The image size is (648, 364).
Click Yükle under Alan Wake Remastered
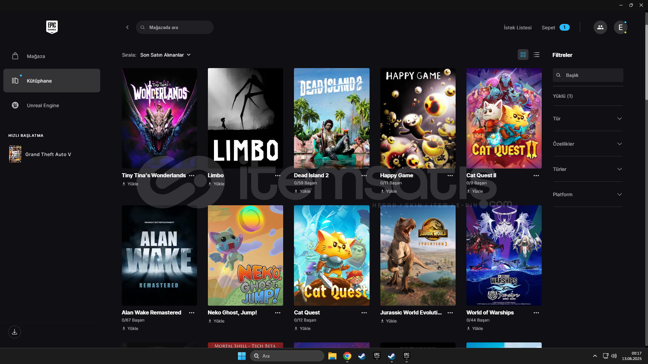click(130, 329)
